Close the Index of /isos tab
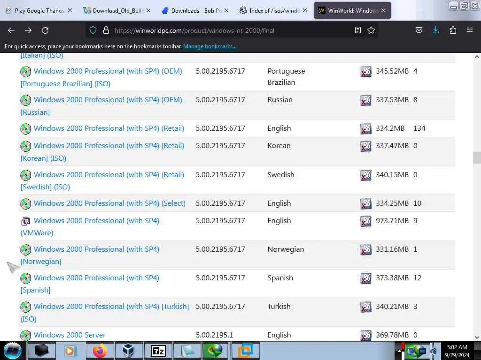The image size is (481, 360). pyautogui.click(x=304, y=10)
